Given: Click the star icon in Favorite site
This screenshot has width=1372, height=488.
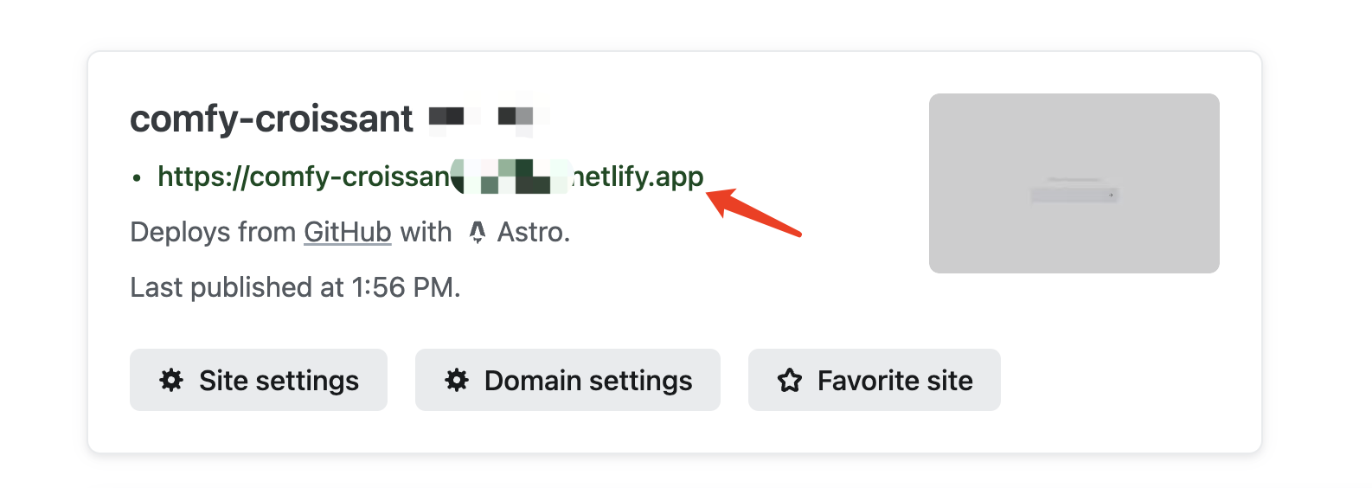Looking at the screenshot, I should 790,380.
